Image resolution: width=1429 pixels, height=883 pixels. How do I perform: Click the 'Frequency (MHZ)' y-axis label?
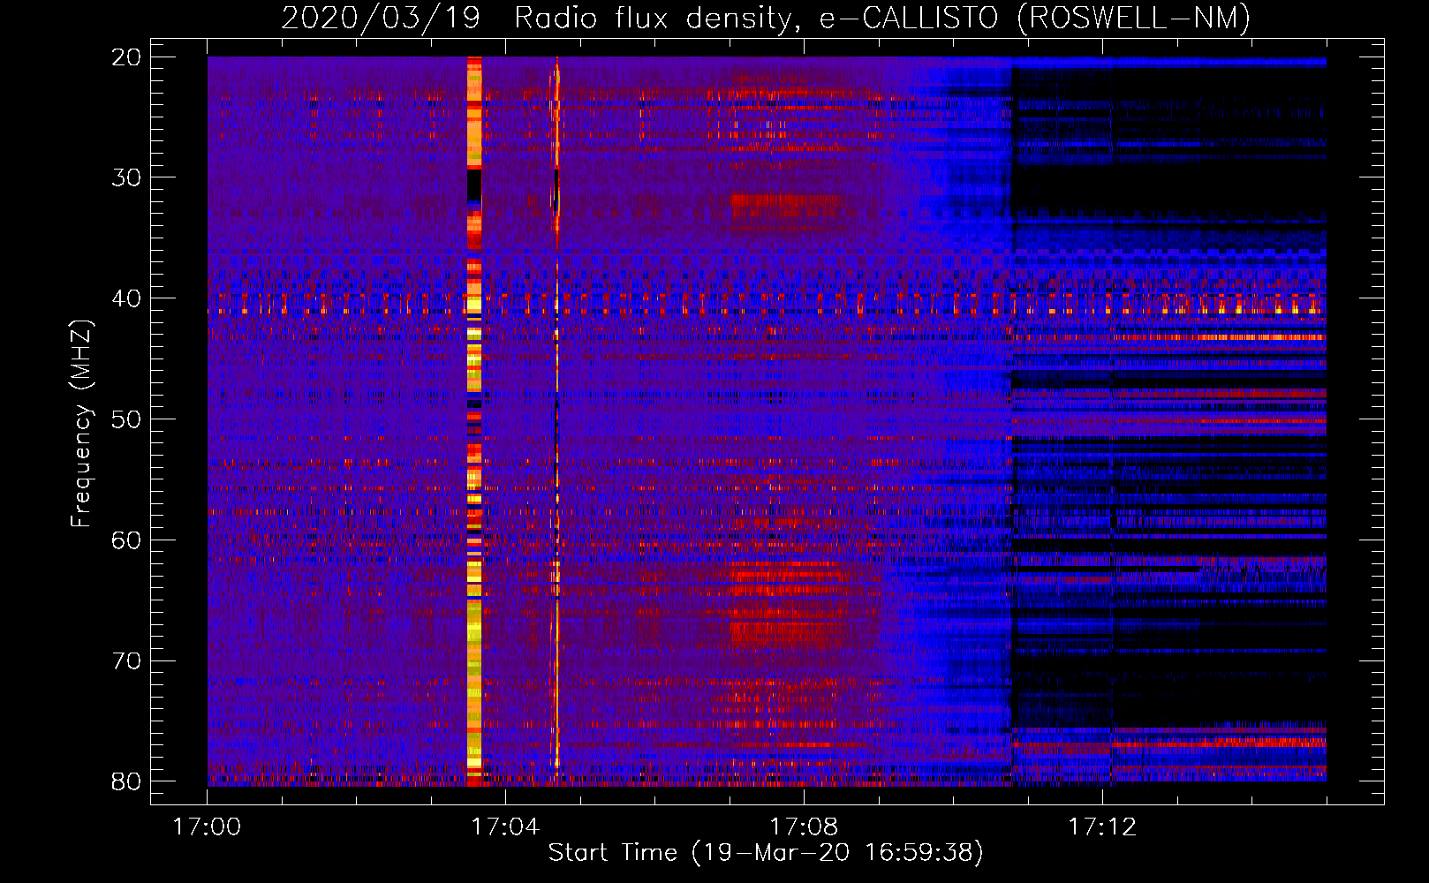coord(81,424)
